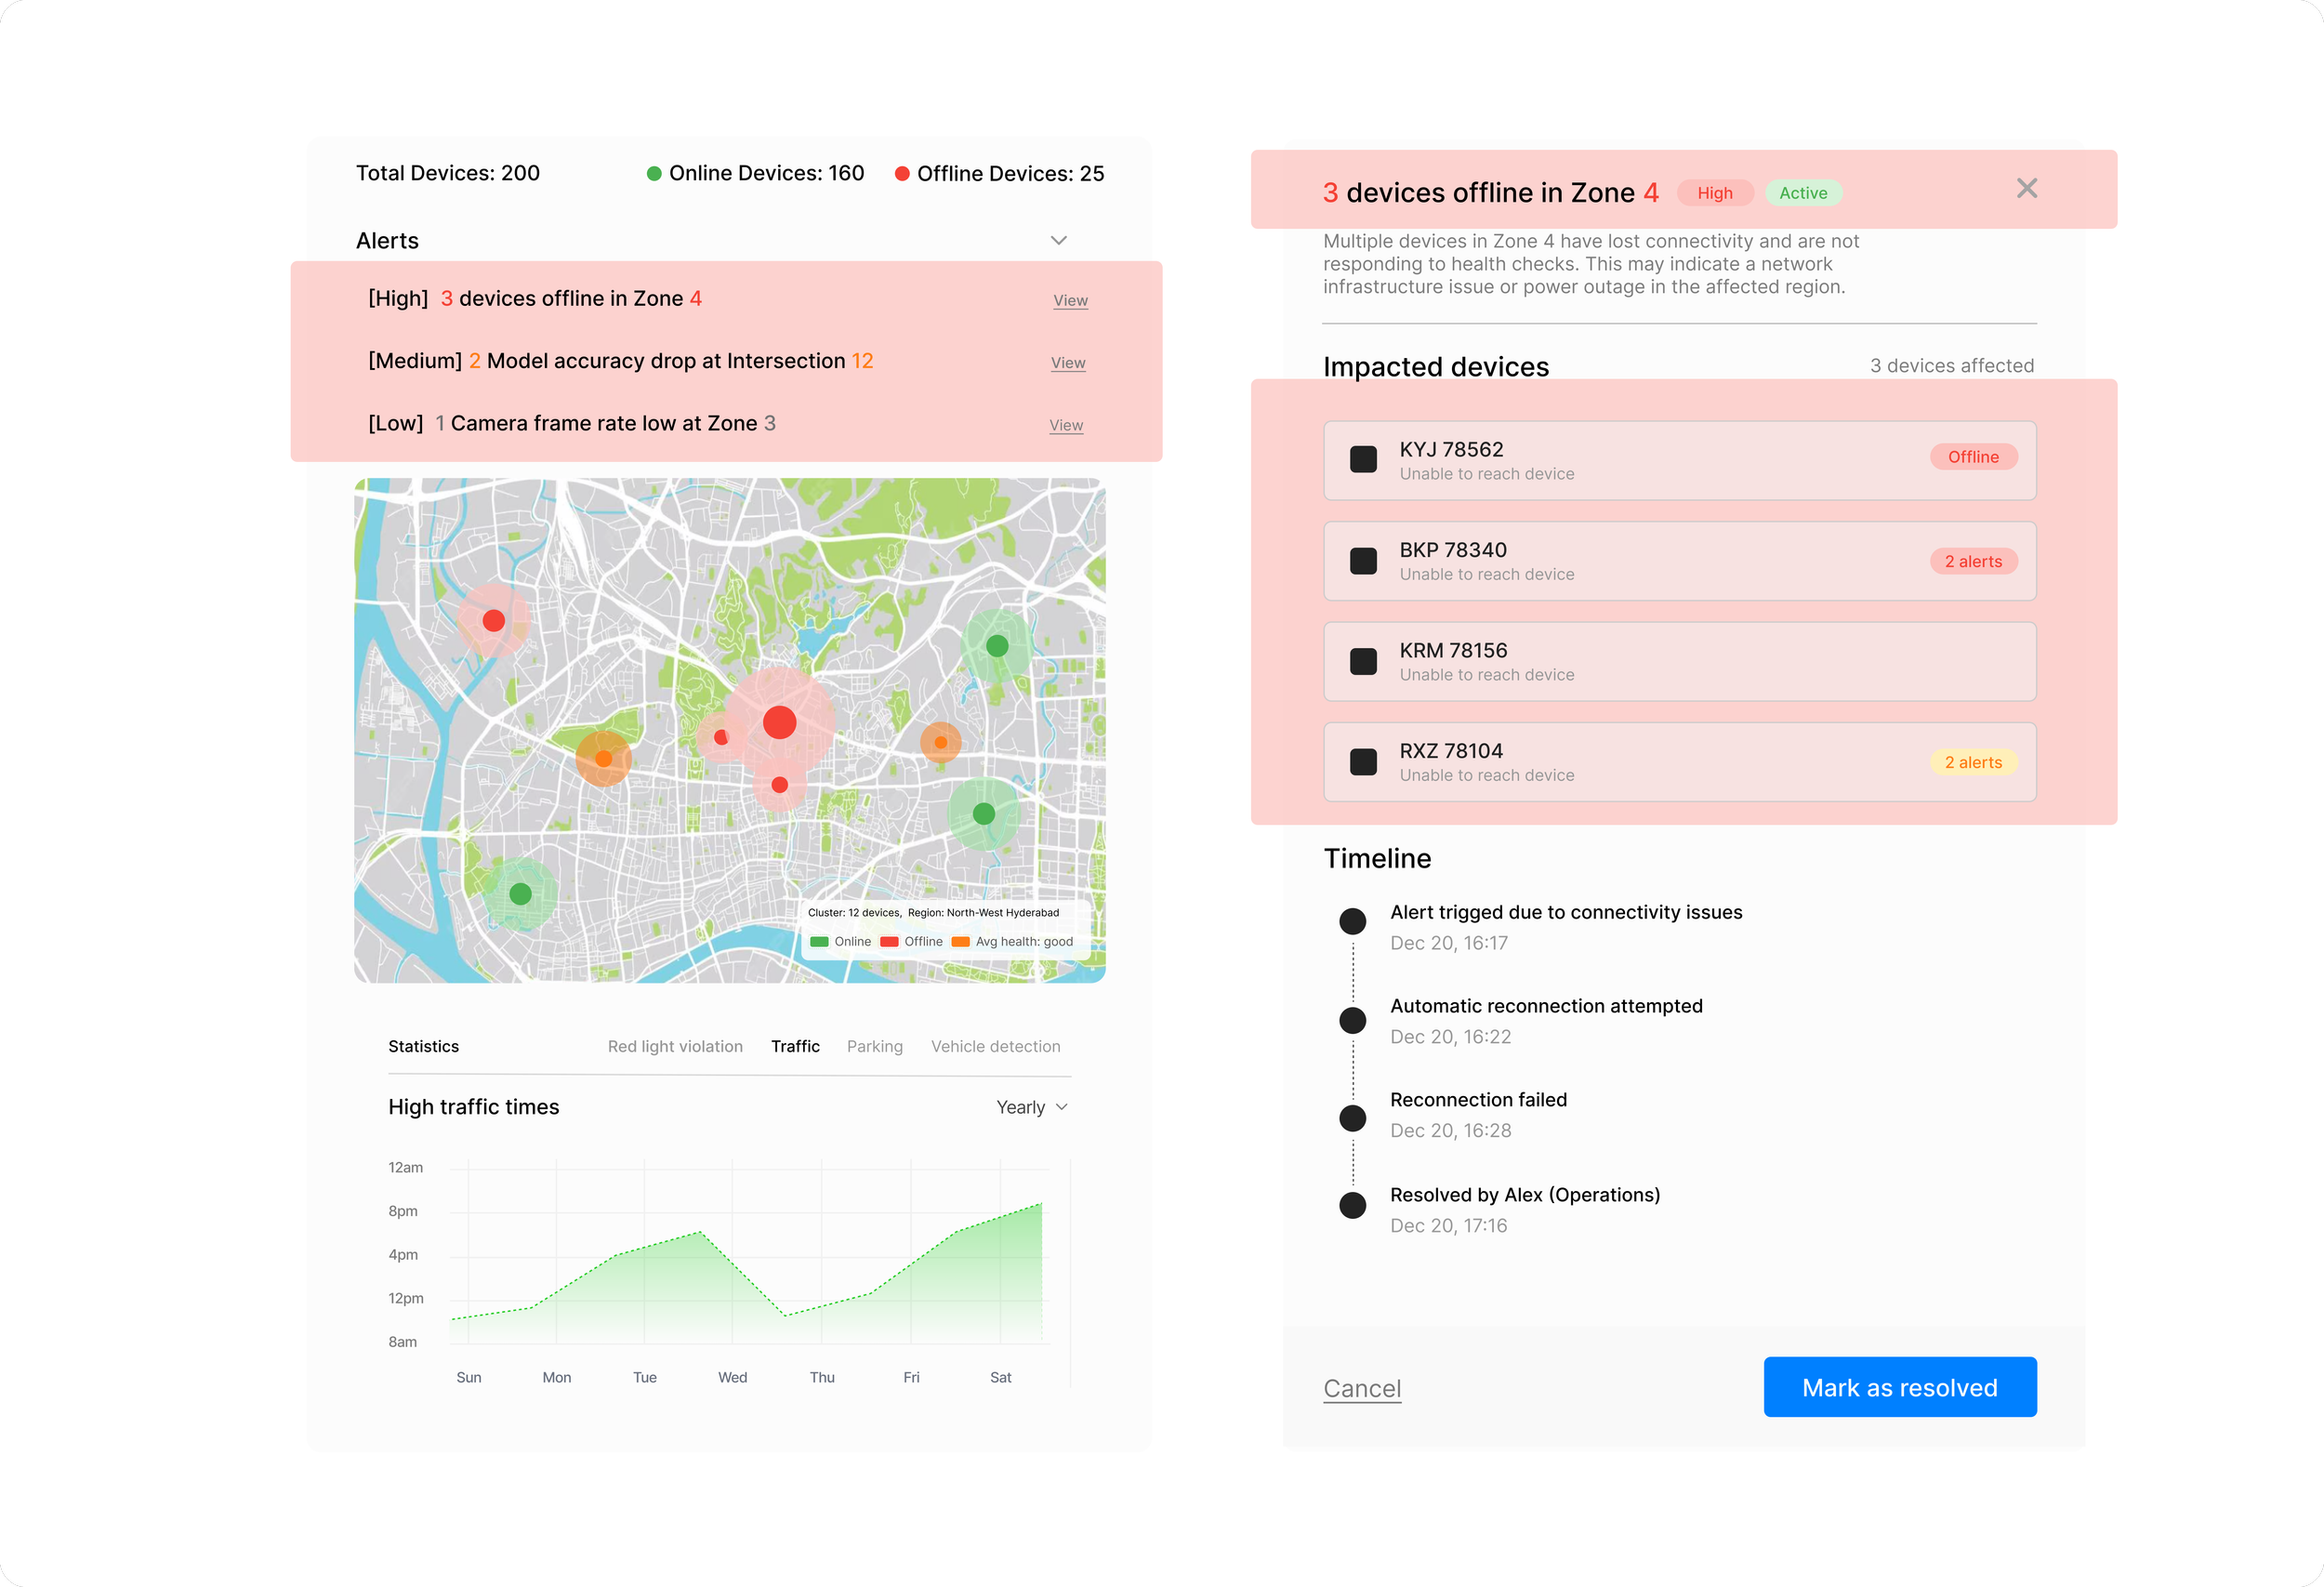Viewport: 2324px width, 1587px height.
Task: Click the orange cluster marker near the map center-left
Action: (x=603, y=758)
